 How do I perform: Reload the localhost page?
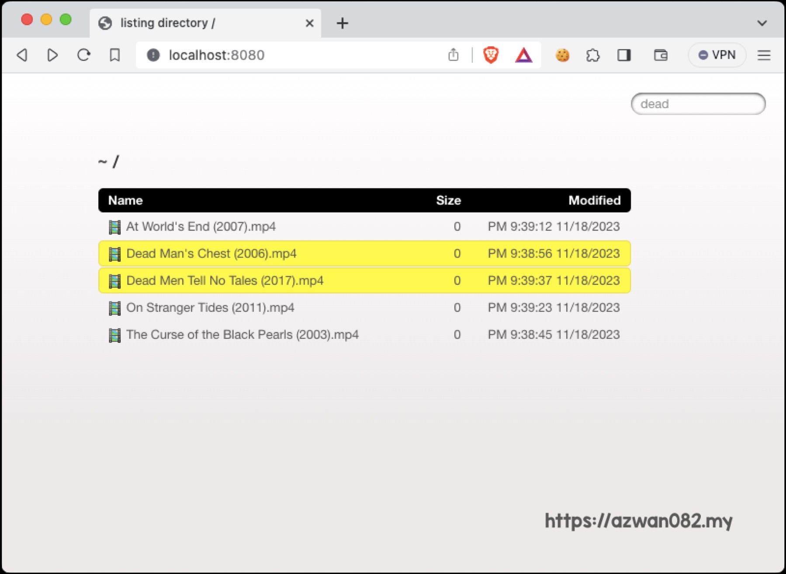(83, 55)
